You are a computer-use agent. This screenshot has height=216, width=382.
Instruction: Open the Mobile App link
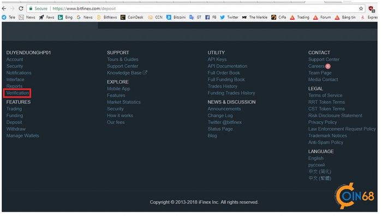coord(118,89)
